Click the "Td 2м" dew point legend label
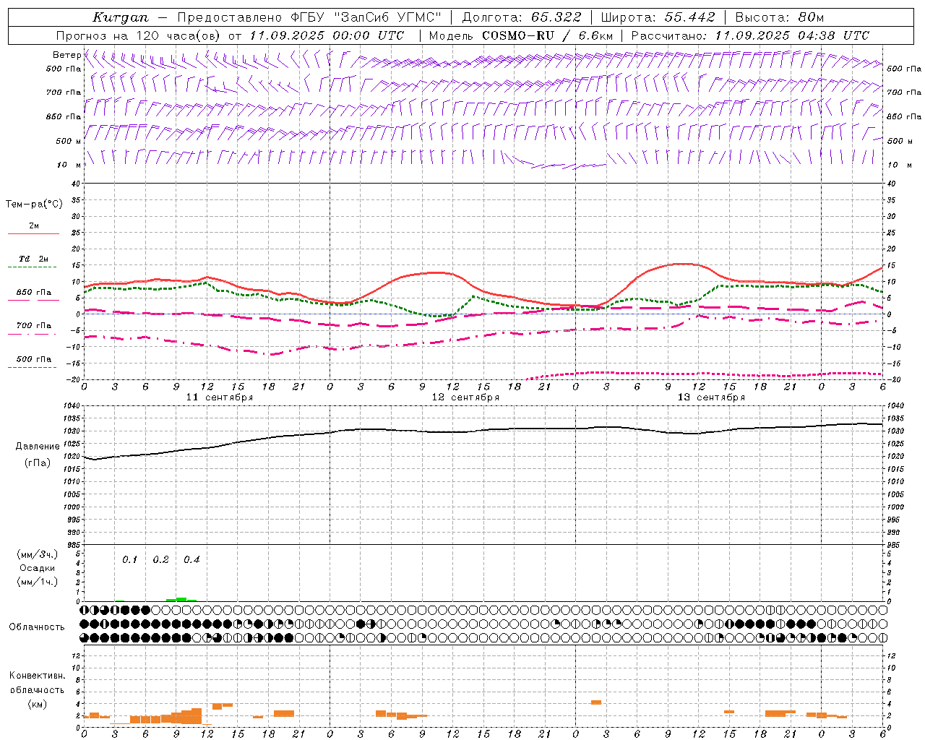925x740 pixels. [34, 259]
